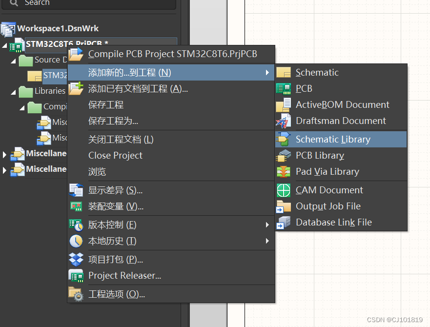Open the 本地历史 submenu arrow
The width and height of the screenshot is (430, 327).
tap(267, 241)
